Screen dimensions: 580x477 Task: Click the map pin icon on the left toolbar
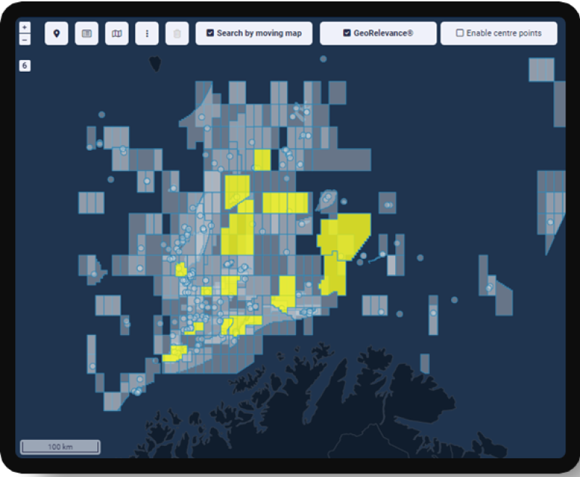(x=57, y=33)
